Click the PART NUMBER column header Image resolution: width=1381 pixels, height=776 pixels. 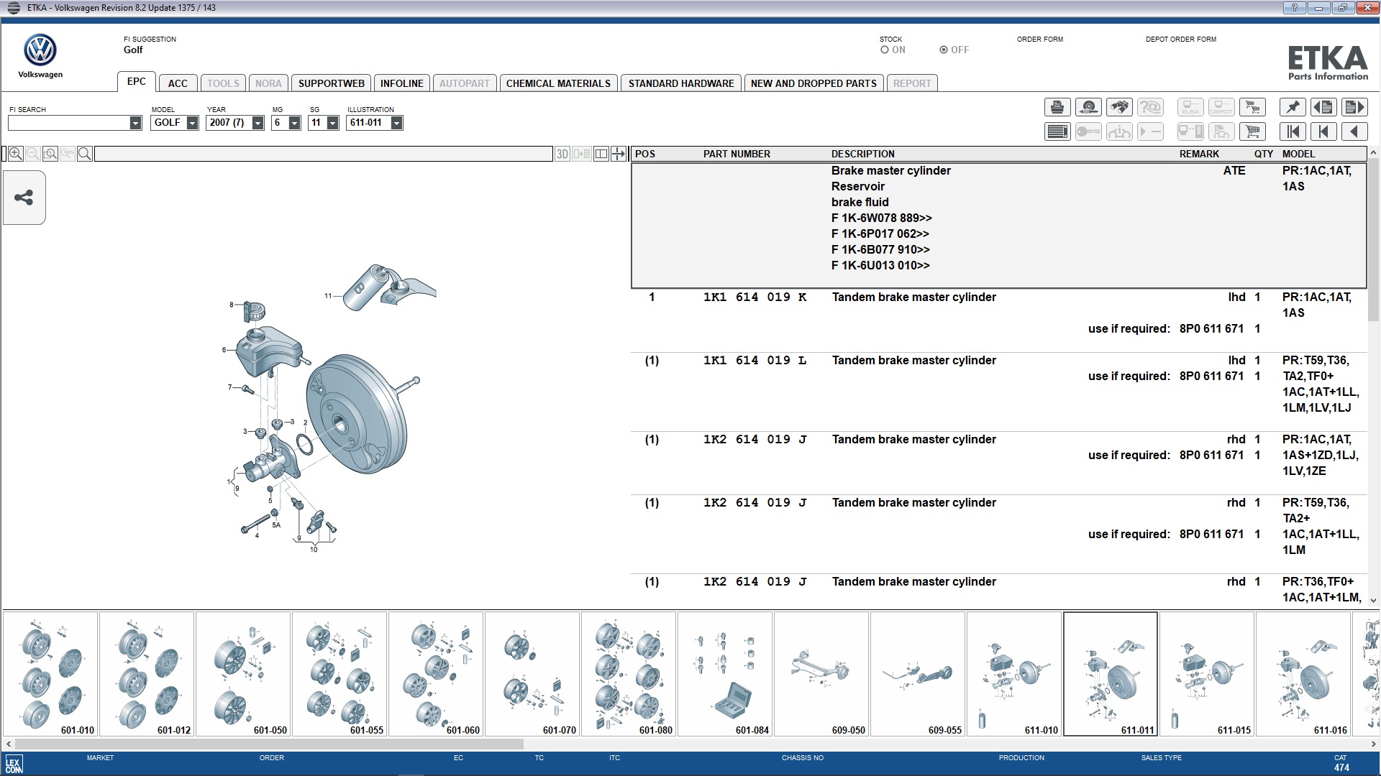point(737,154)
